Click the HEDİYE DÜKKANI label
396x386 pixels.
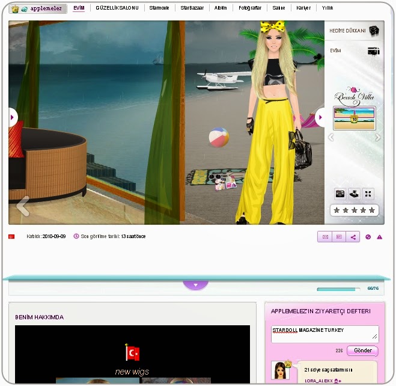[347, 31]
